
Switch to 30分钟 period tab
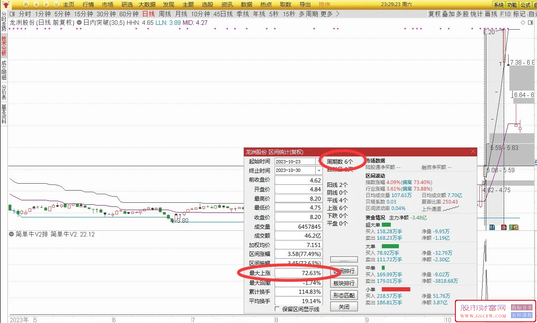coord(106,14)
